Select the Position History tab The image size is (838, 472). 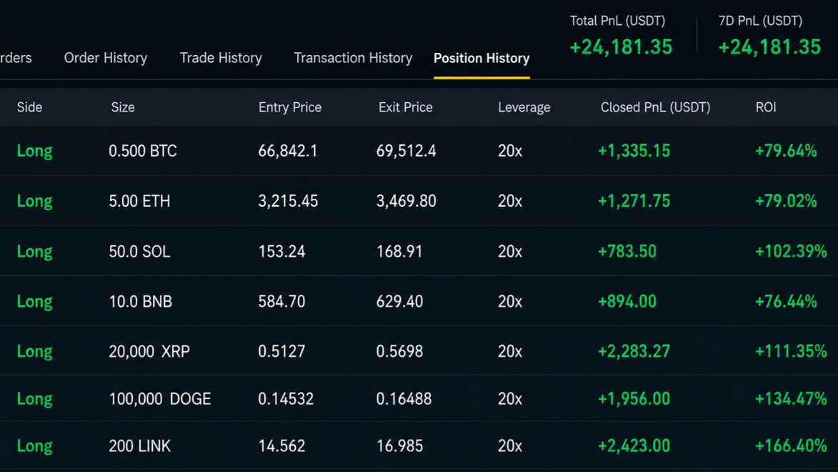(482, 58)
